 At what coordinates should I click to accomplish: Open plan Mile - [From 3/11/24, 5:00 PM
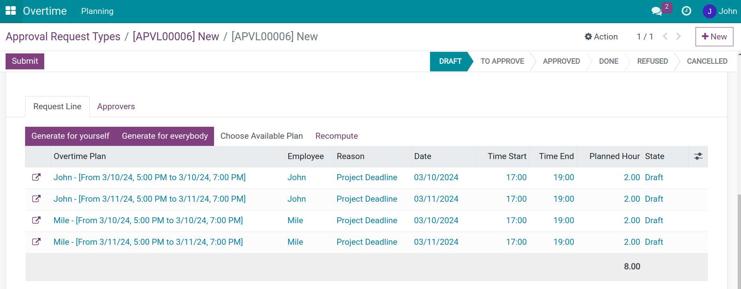click(148, 242)
